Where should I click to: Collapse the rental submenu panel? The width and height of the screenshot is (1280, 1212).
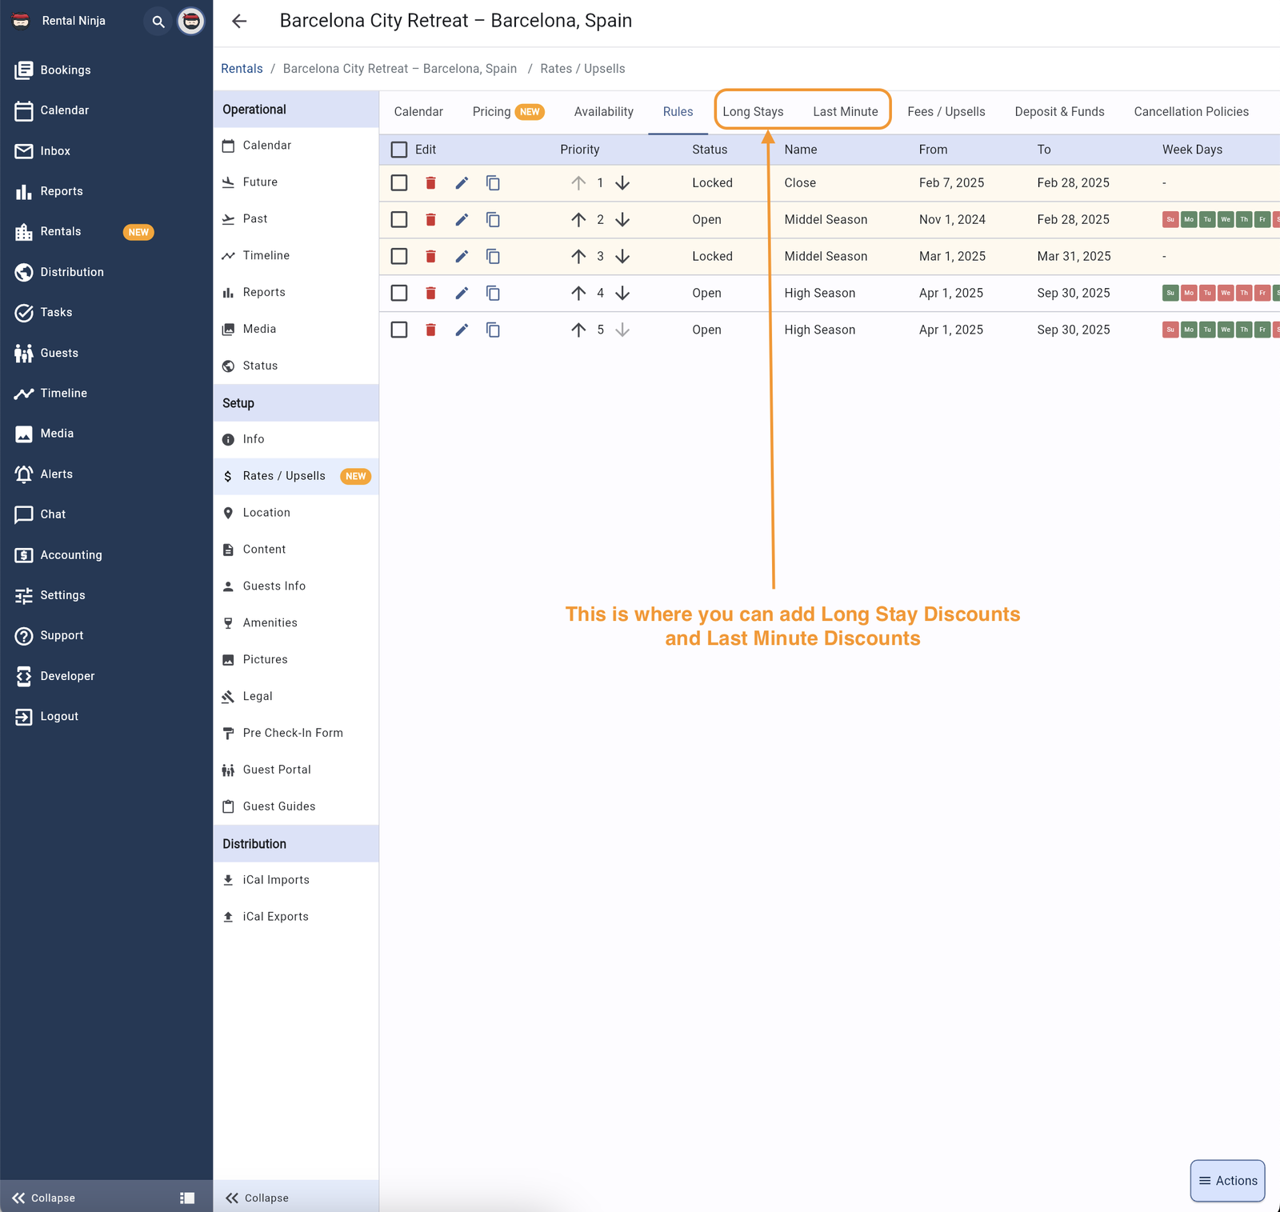click(257, 1198)
